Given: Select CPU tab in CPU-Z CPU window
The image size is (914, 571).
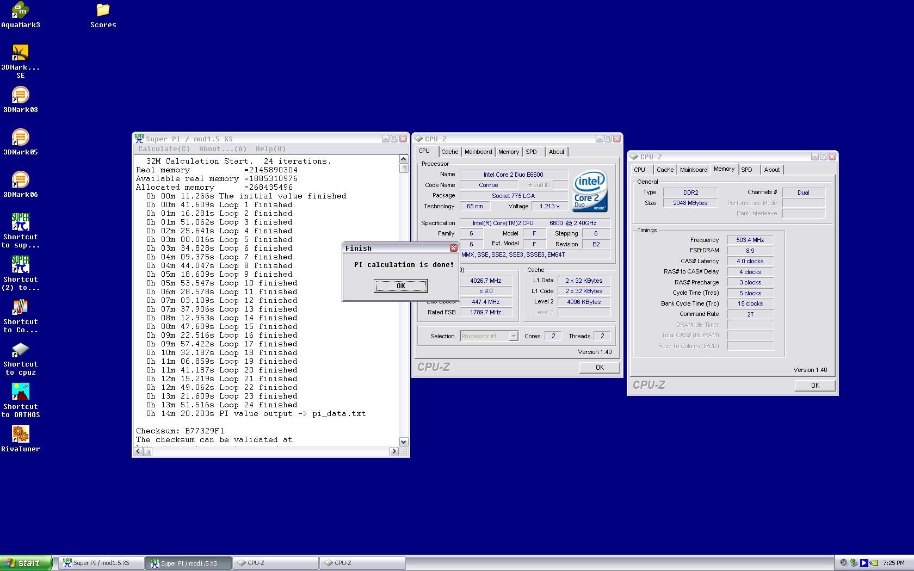Looking at the screenshot, I should 424,151.
